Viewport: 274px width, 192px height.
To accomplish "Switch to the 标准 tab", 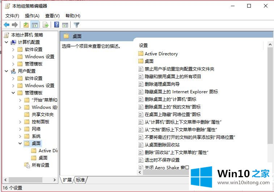I will [81, 180].
